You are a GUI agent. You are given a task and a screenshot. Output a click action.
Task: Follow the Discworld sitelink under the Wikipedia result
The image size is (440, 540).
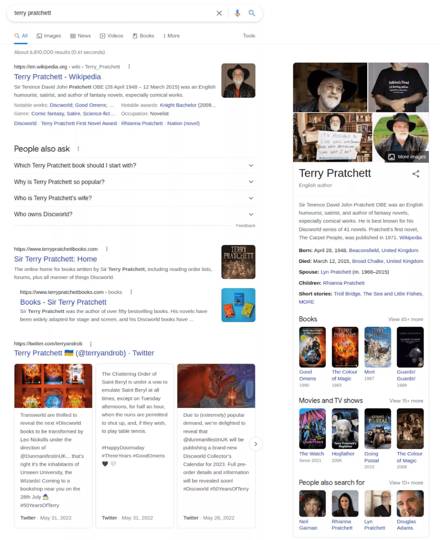[x=25, y=123]
